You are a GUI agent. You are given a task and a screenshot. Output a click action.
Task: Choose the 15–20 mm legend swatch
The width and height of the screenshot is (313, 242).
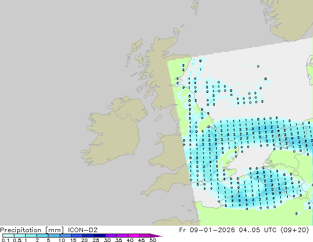tap(77, 236)
